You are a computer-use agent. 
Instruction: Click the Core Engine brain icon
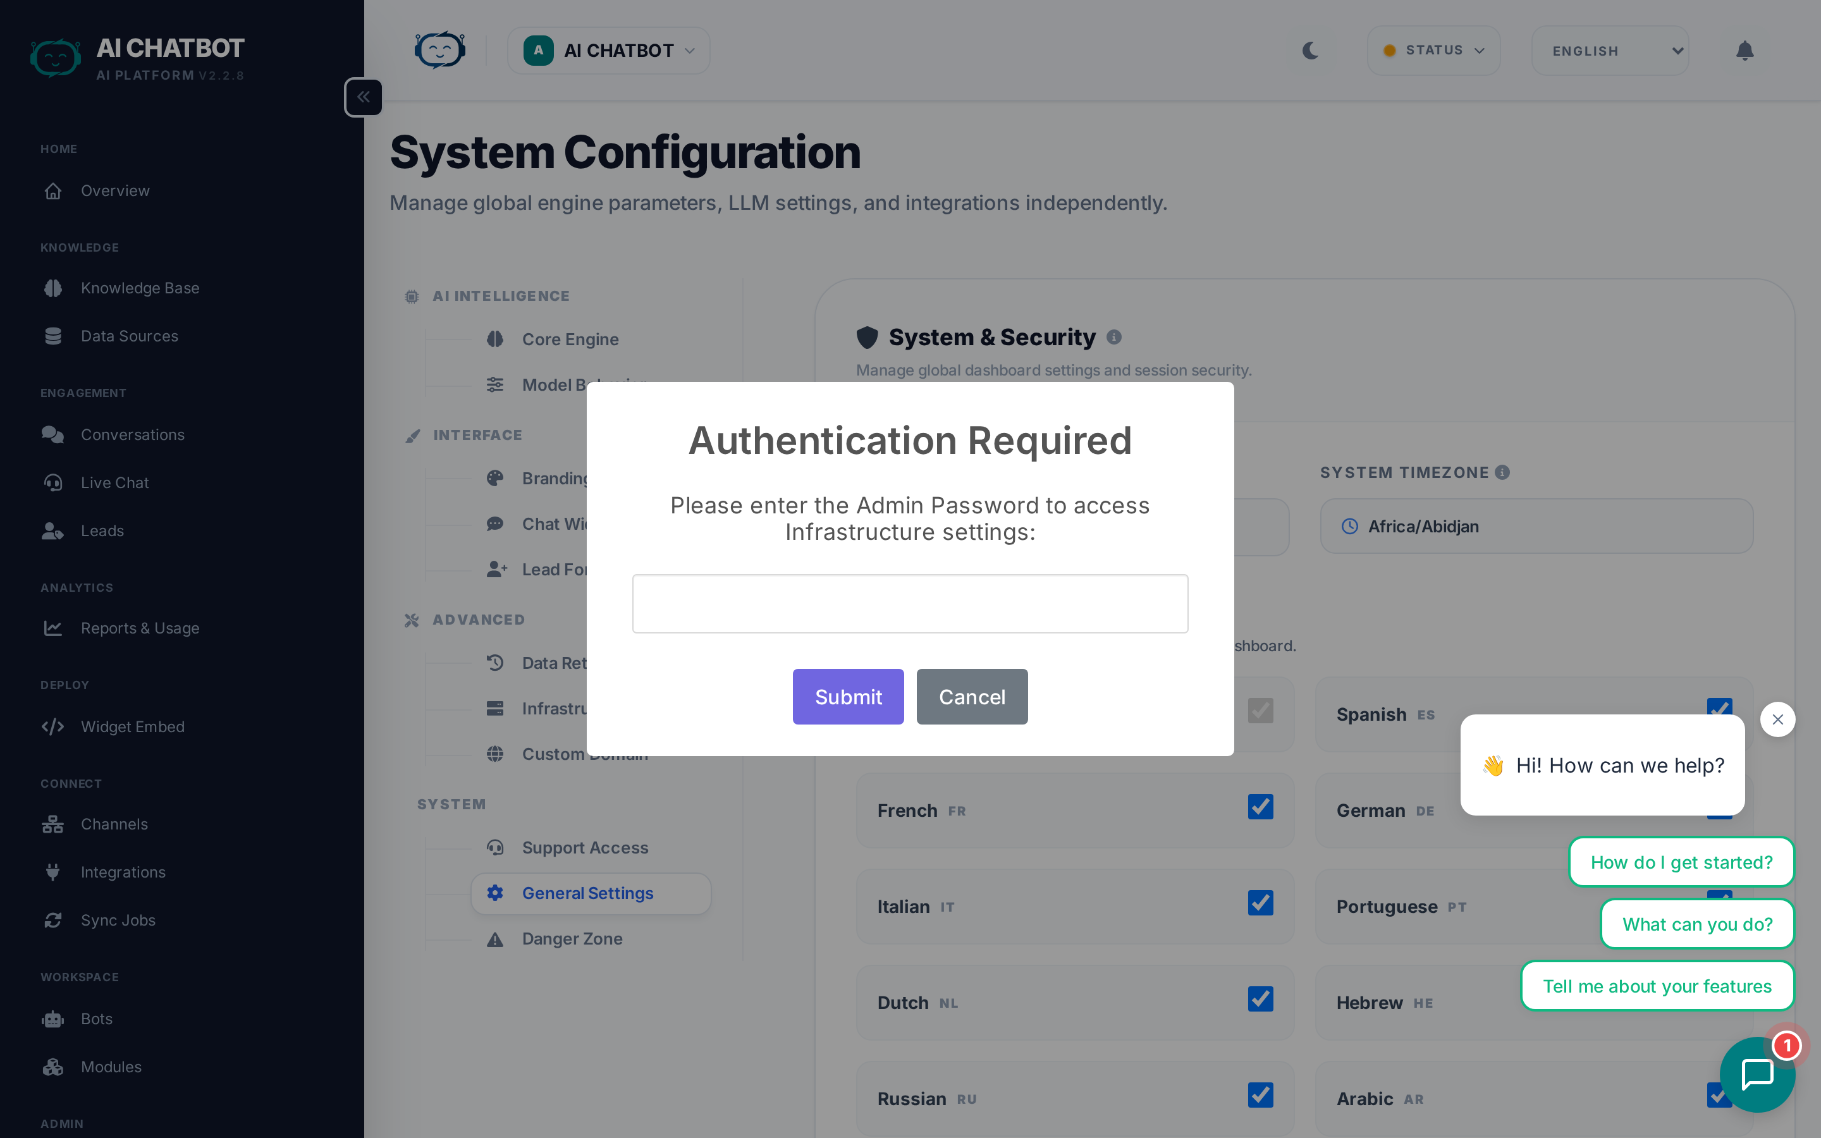tap(495, 340)
